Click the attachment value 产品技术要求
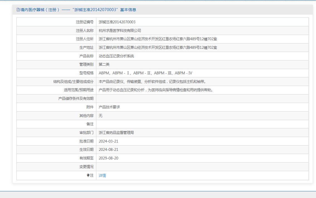Image resolution: width=316 pixels, height=198 pixels. (109, 107)
